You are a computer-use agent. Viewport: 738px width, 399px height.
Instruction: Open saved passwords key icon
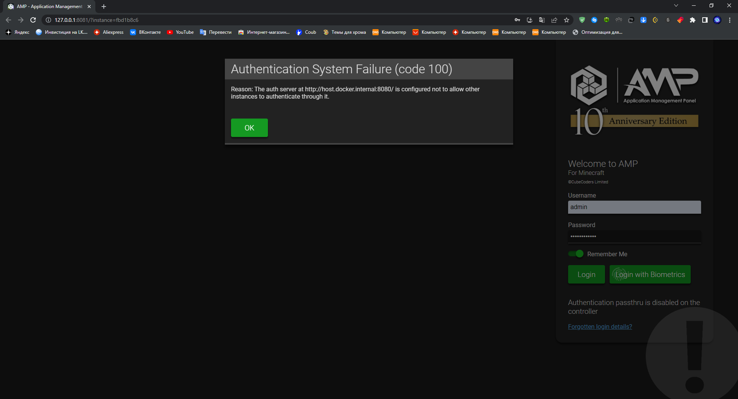517,20
